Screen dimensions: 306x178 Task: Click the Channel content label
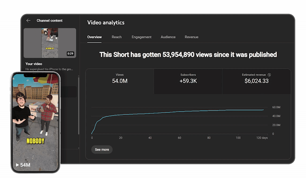(50, 21)
